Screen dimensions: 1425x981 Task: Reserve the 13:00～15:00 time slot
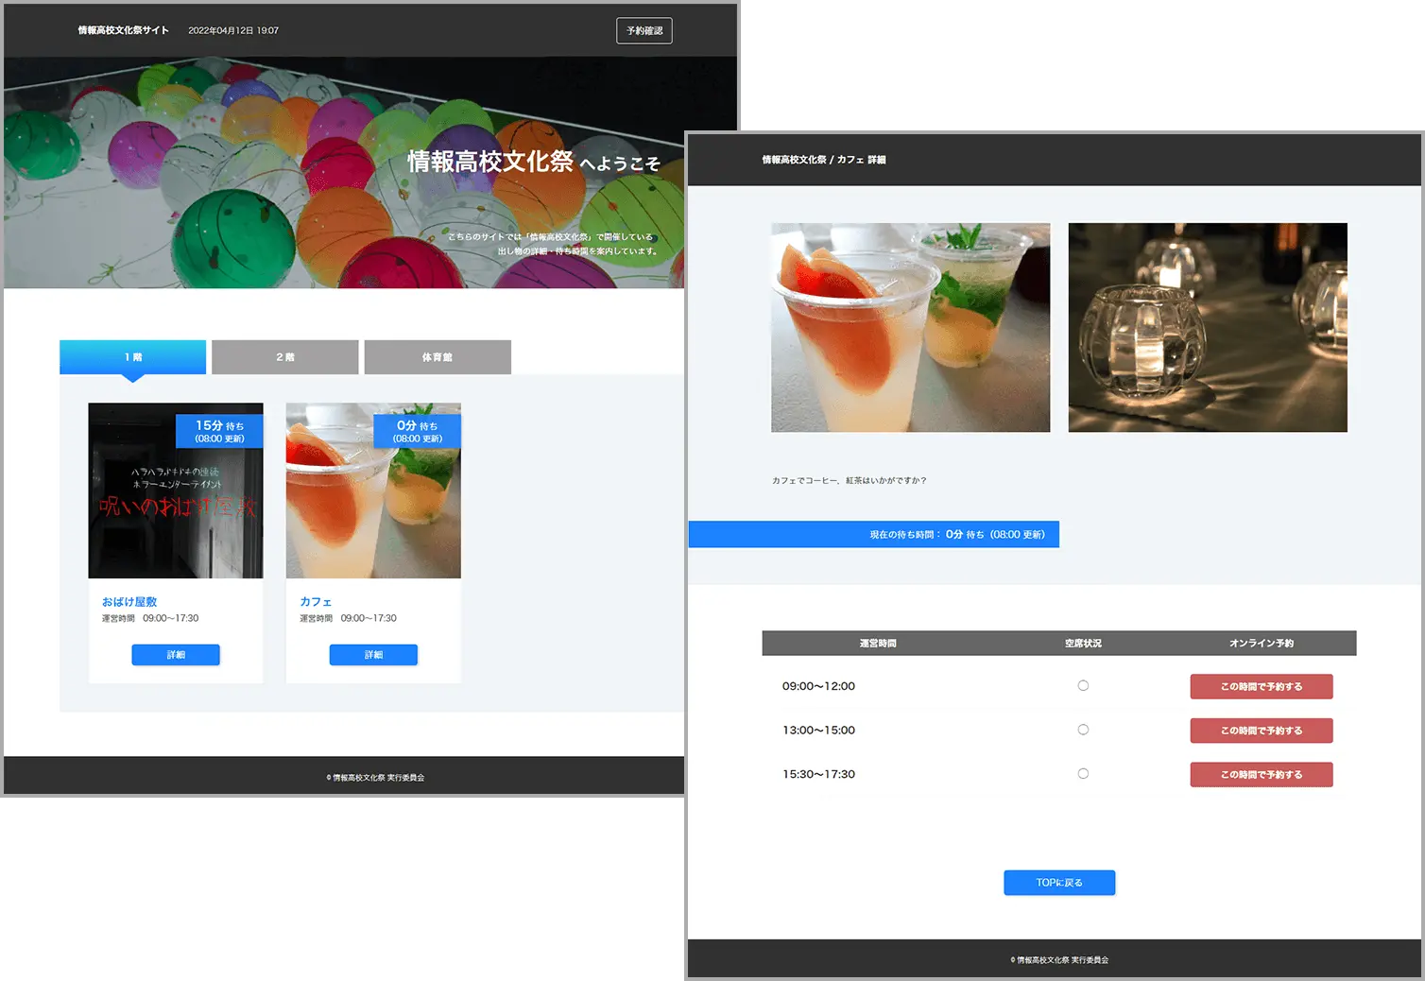click(x=1261, y=731)
